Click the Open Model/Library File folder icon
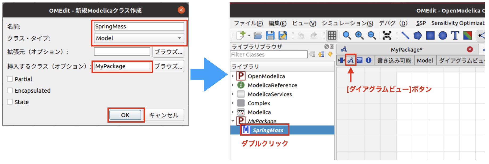This screenshot has width=489, height=164. [x=258, y=35]
